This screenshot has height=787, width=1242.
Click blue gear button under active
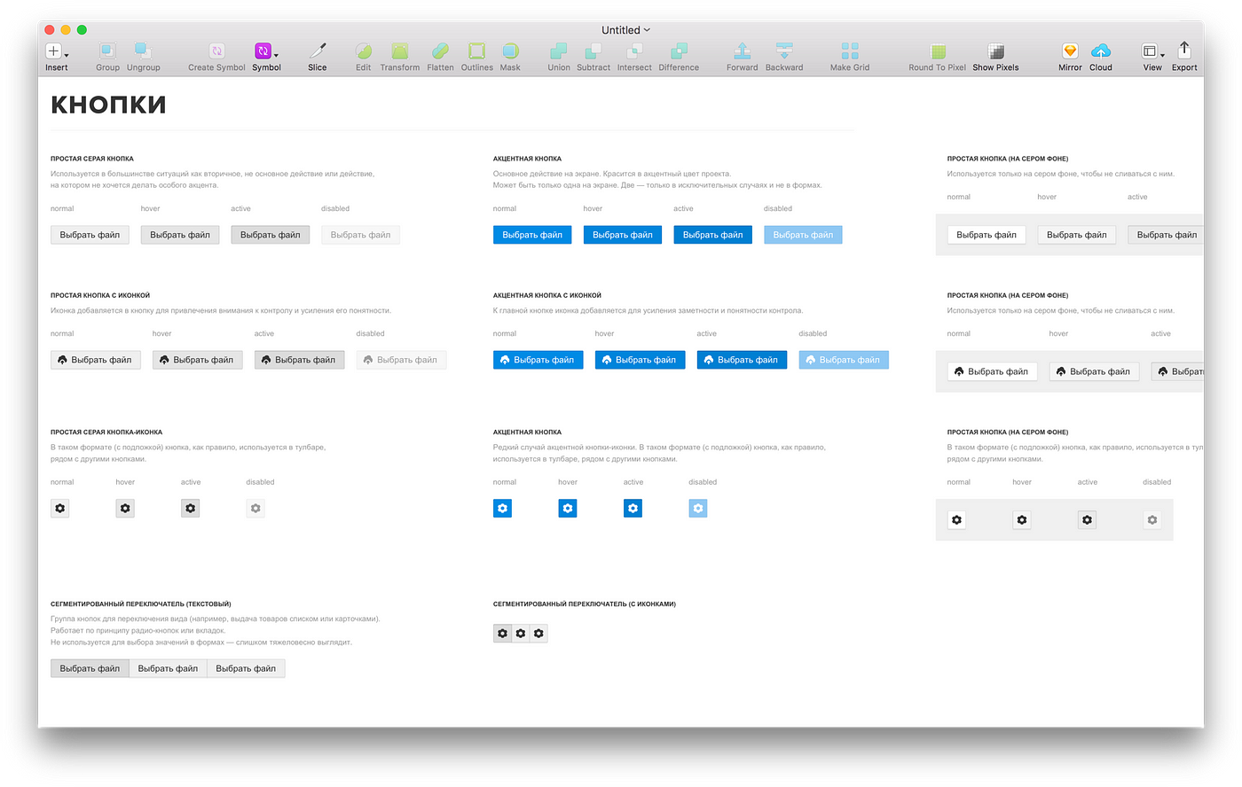click(633, 509)
